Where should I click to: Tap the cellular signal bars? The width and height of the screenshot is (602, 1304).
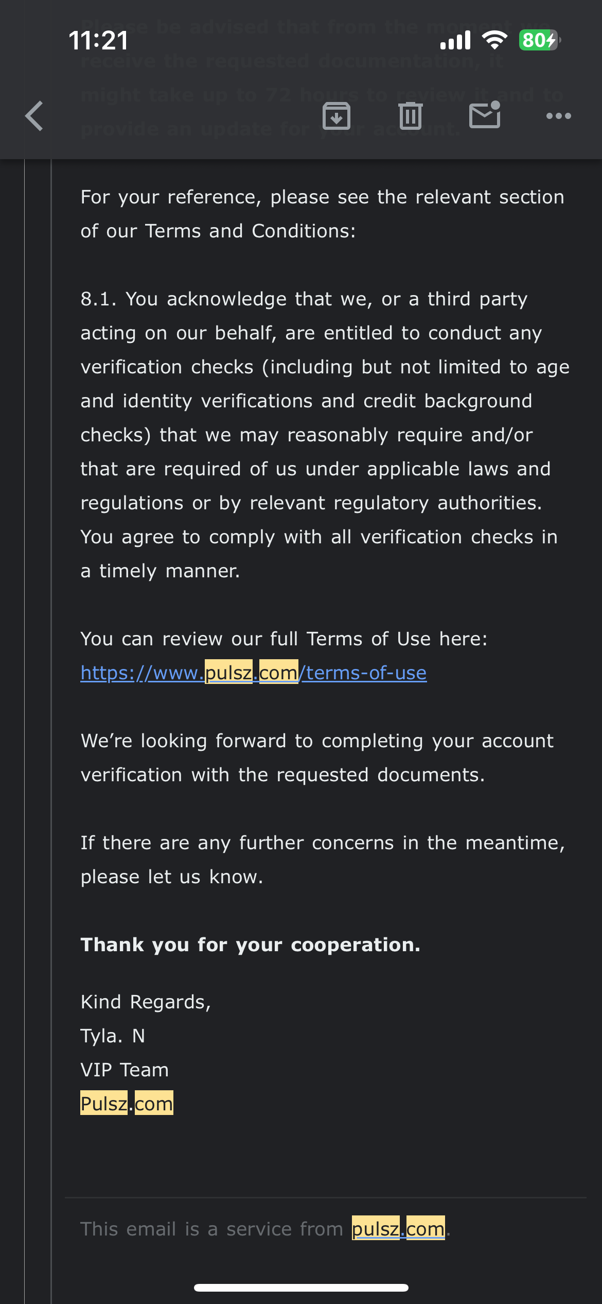(455, 40)
